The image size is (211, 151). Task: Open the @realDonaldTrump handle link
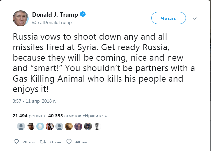tap(52, 23)
